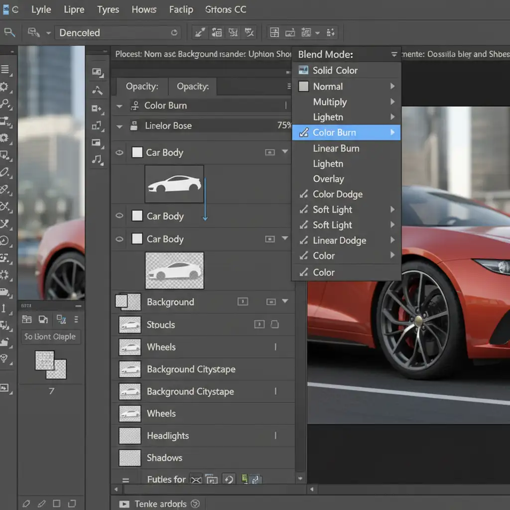510x510 pixels.
Task: Select the second Opacity tab
Action: point(192,86)
